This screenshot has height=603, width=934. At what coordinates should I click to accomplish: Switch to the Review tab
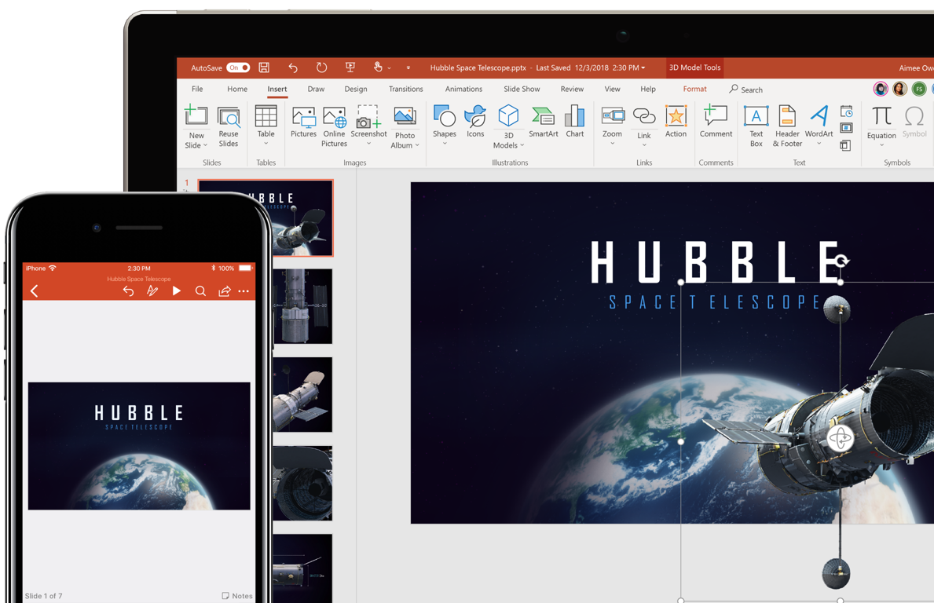pyautogui.click(x=572, y=89)
